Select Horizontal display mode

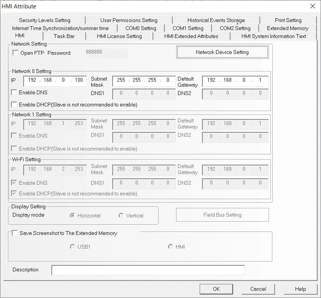click(72, 216)
